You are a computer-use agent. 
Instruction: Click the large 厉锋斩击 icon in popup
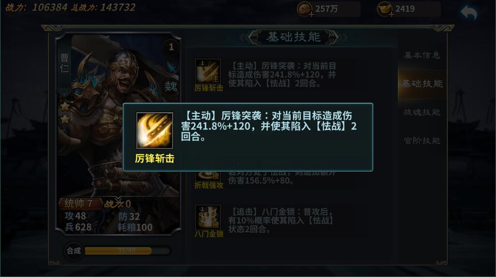pyautogui.click(x=155, y=130)
